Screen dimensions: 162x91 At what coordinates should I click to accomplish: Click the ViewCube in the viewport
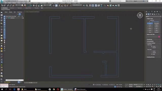tap(140, 15)
